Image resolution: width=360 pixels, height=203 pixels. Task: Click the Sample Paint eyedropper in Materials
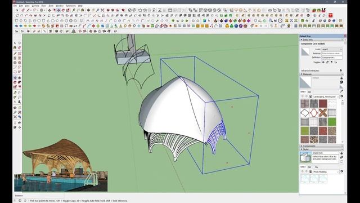[x=341, y=91]
